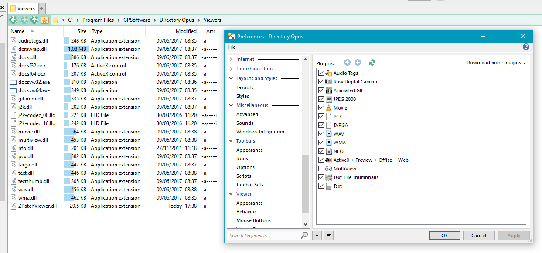Open the Preferences help question icon
The image size is (542, 253).
526,47
